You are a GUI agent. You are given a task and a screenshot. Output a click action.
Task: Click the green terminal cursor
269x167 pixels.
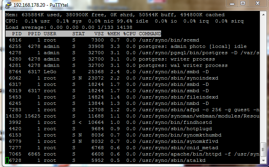coord(7,160)
